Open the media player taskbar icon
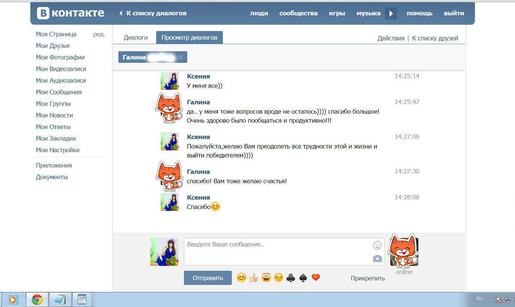 pyautogui.click(x=13, y=300)
